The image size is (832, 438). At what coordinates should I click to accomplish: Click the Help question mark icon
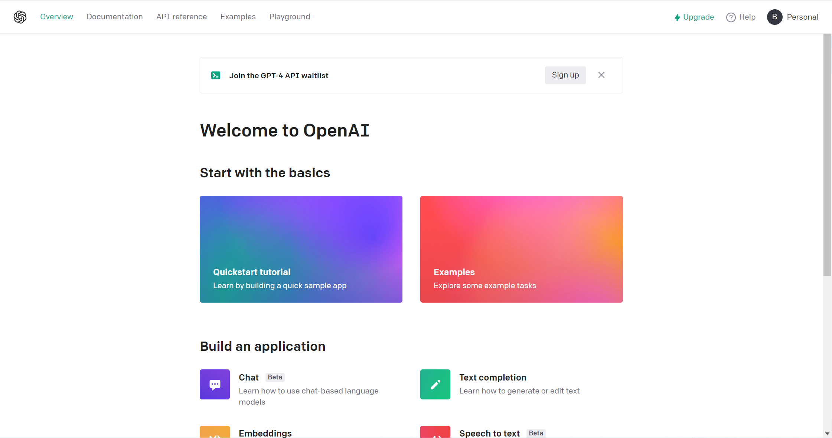tap(731, 17)
